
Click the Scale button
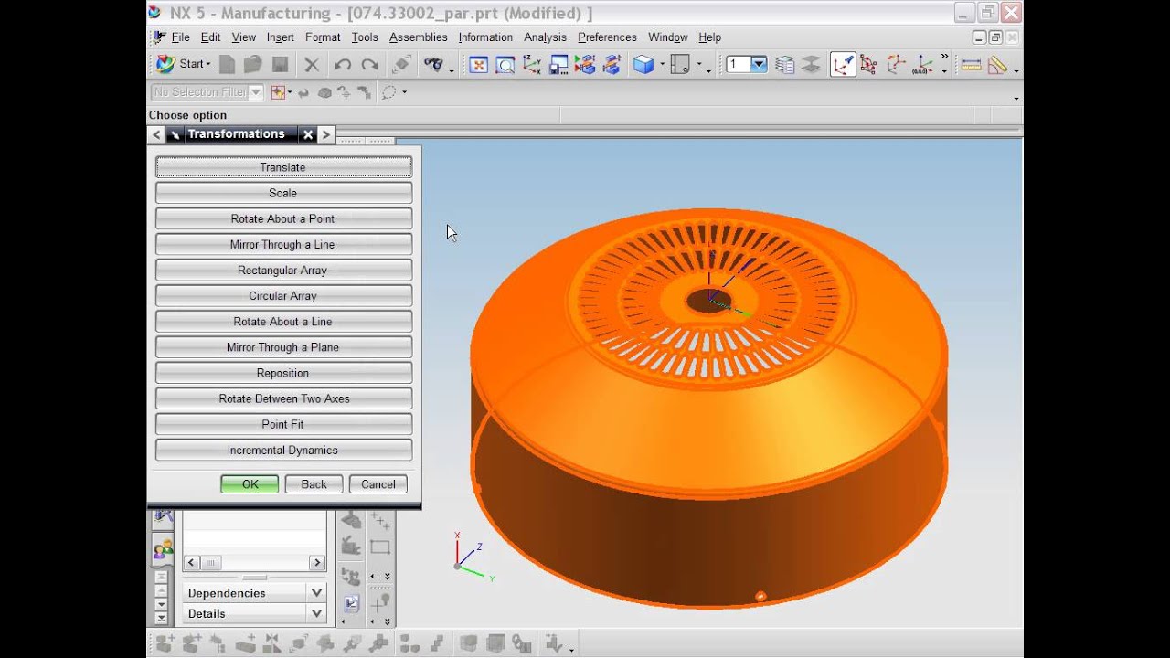point(283,193)
